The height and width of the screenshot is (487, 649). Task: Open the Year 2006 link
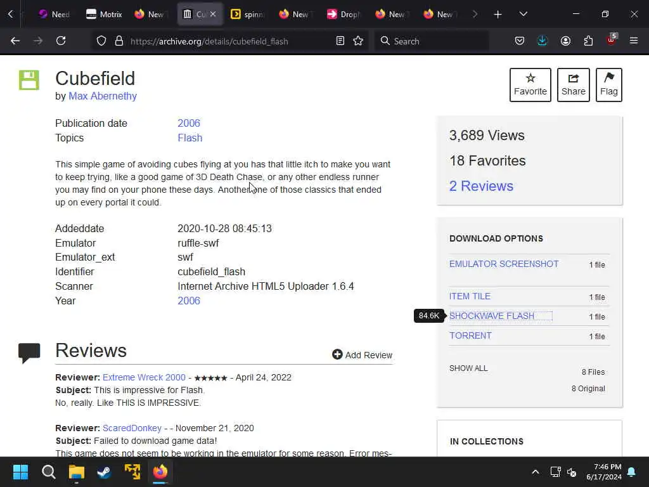[189, 301]
